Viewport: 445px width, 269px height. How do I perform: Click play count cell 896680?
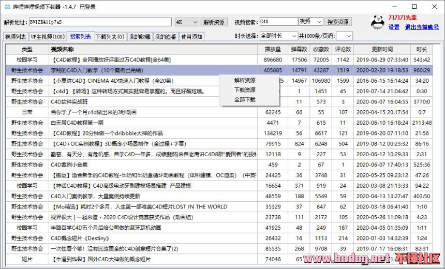(273, 60)
